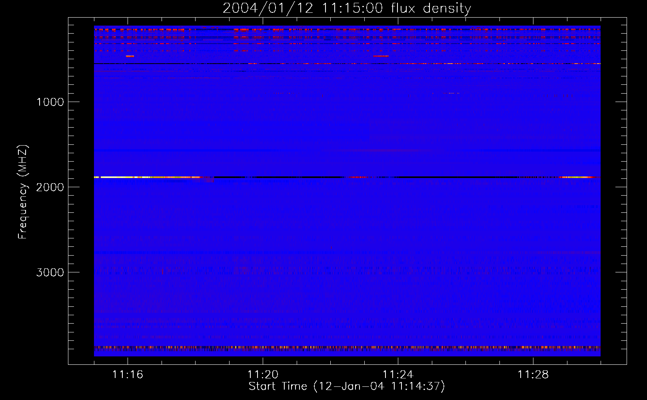The image size is (647, 400).
Task: Click the 'Frequency (MHZ)' axis label
Action: point(23,192)
